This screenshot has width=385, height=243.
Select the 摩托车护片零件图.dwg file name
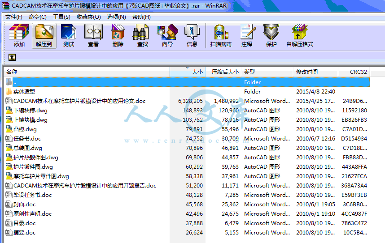tap(41, 176)
